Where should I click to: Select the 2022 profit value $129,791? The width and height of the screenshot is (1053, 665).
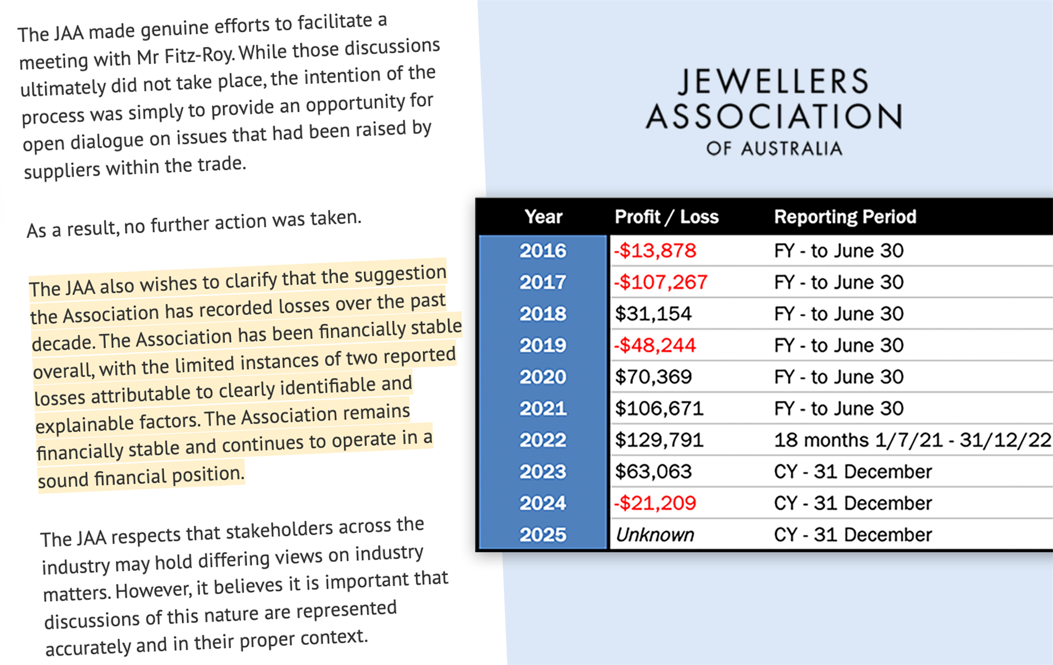[659, 441]
